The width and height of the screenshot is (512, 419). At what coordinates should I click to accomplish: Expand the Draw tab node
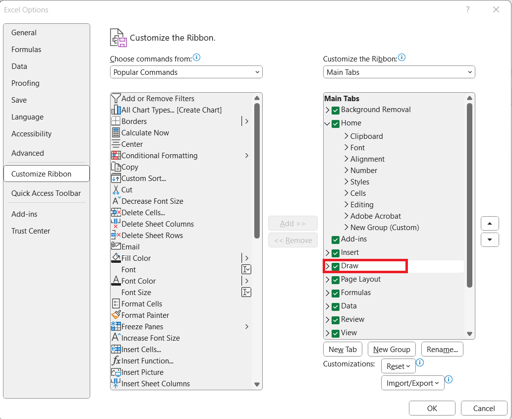click(x=327, y=266)
